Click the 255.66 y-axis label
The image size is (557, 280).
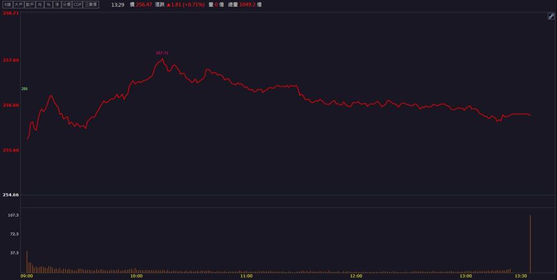[x=11, y=150]
